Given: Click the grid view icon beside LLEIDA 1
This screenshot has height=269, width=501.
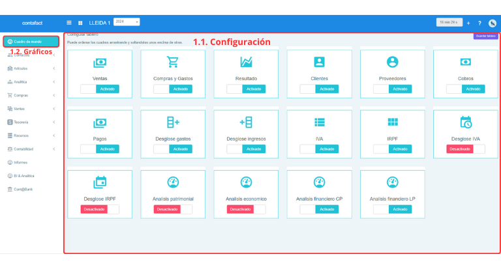Looking at the screenshot, I should (80, 23).
